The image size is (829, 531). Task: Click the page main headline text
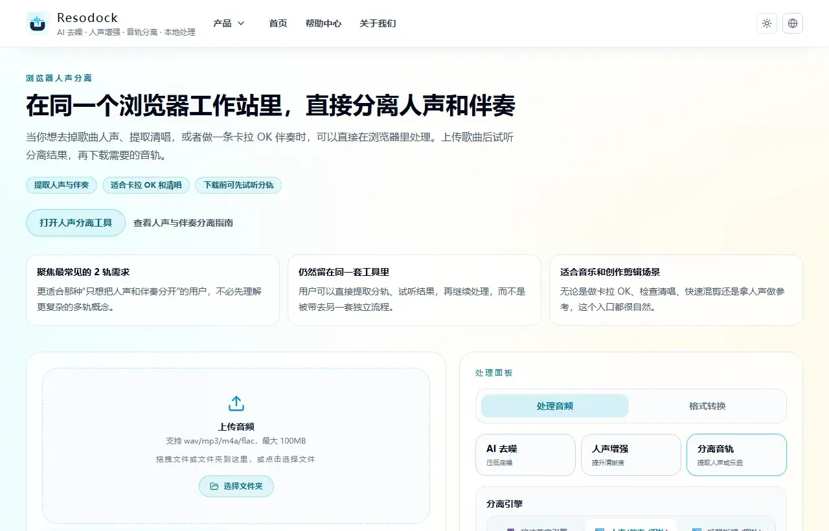(x=271, y=106)
